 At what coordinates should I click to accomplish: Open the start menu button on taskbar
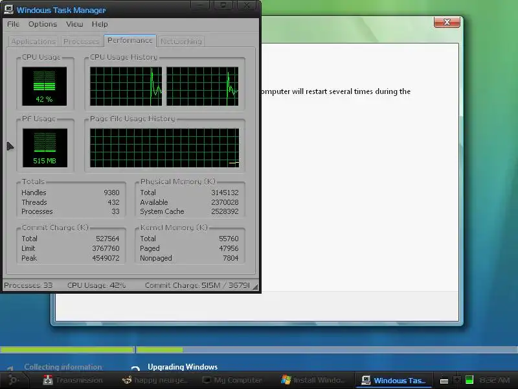tap(13, 380)
